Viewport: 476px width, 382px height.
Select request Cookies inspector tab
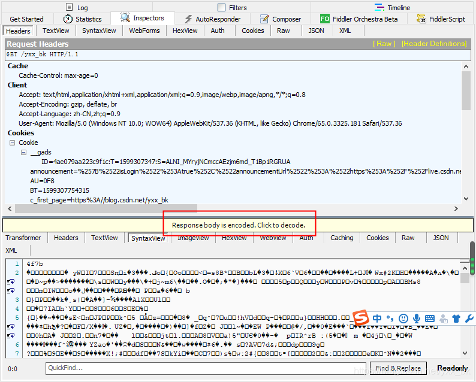(x=253, y=31)
